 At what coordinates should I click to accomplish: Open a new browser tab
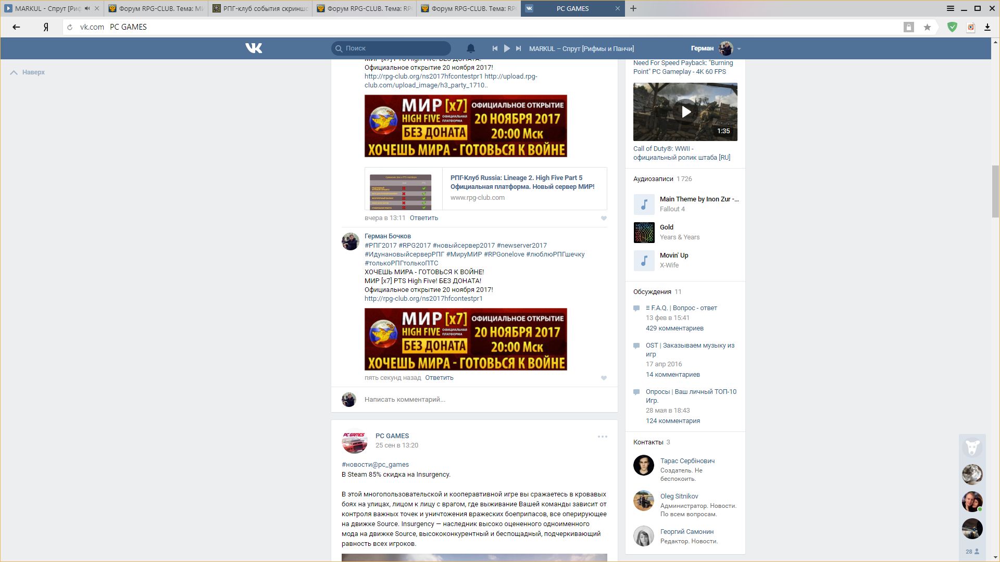[x=633, y=8]
